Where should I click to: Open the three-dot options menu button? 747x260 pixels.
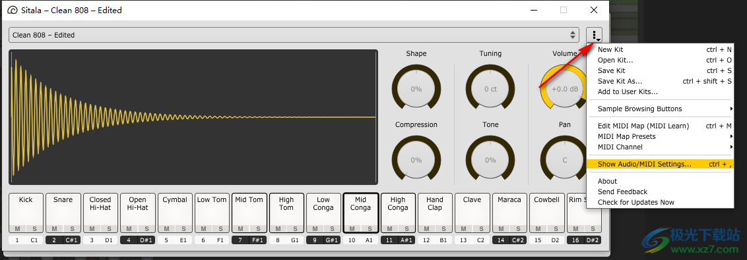[x=594, y=35]
